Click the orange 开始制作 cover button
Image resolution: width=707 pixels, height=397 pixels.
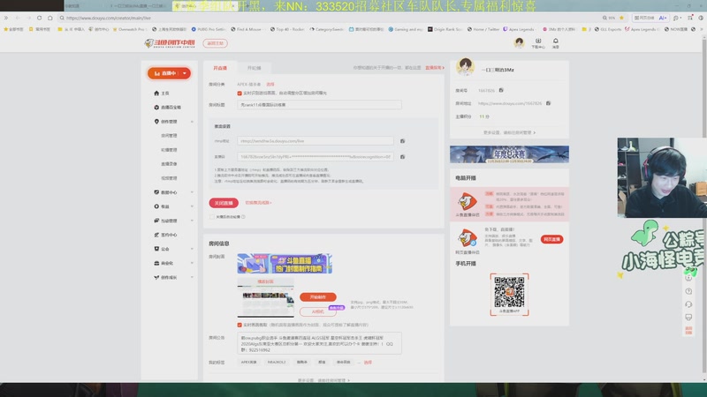[318, 297]
